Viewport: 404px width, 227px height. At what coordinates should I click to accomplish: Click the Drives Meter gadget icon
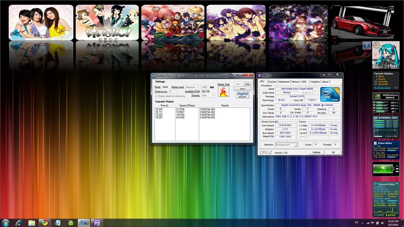[376, 143]
